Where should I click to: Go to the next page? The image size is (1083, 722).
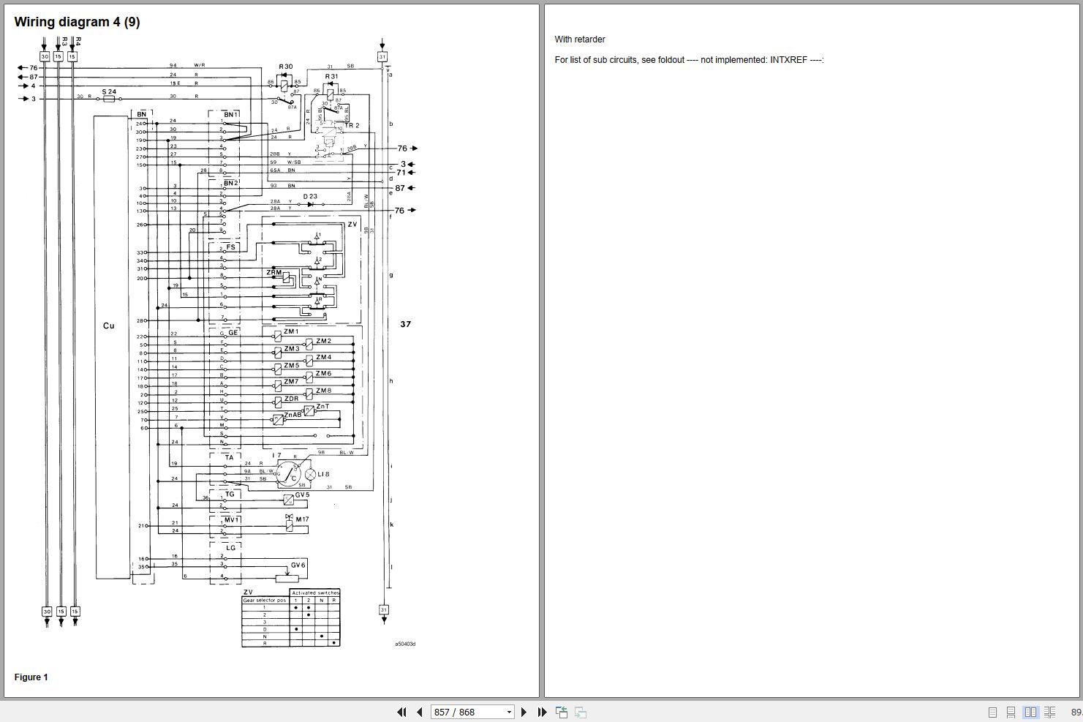[524, 712]
